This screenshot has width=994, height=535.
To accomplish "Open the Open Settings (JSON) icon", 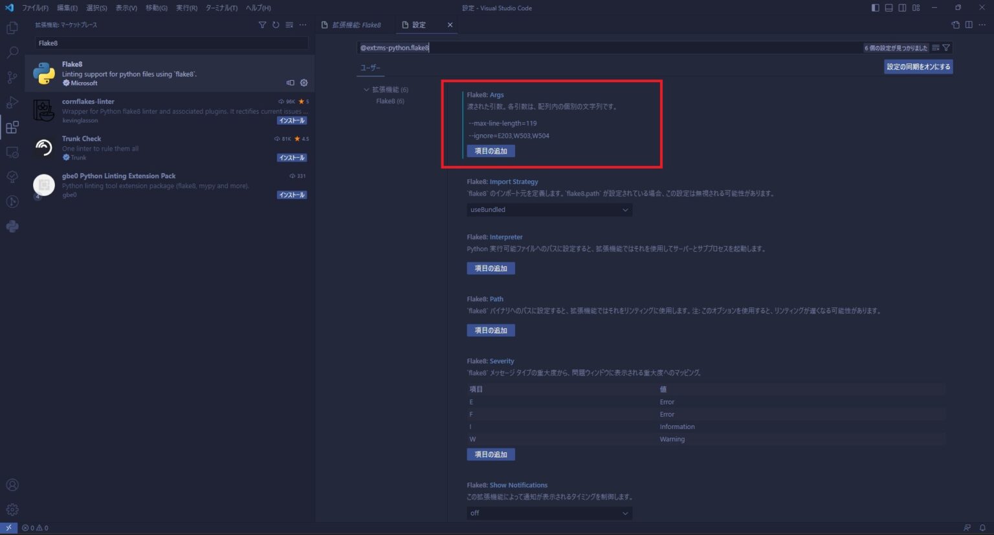I will tap(955, 25).
